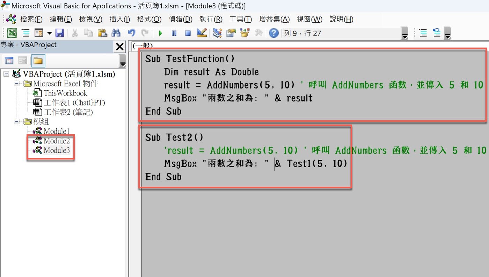Close the 專案 - VBAProject panel

point(119,47)
